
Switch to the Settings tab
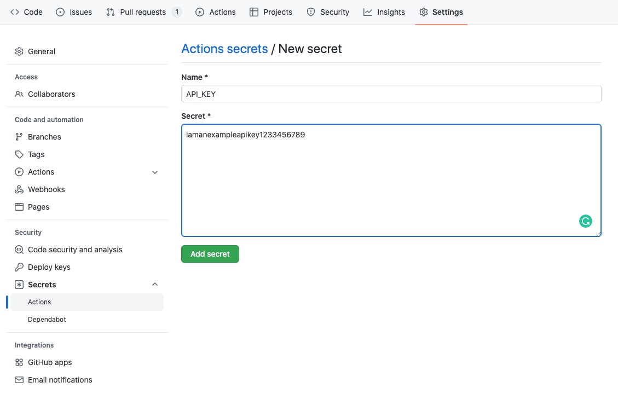(x=441, y=11)
